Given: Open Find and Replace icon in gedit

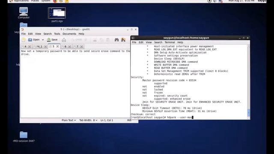Looking at the screenshot, I should coord(123,40).
